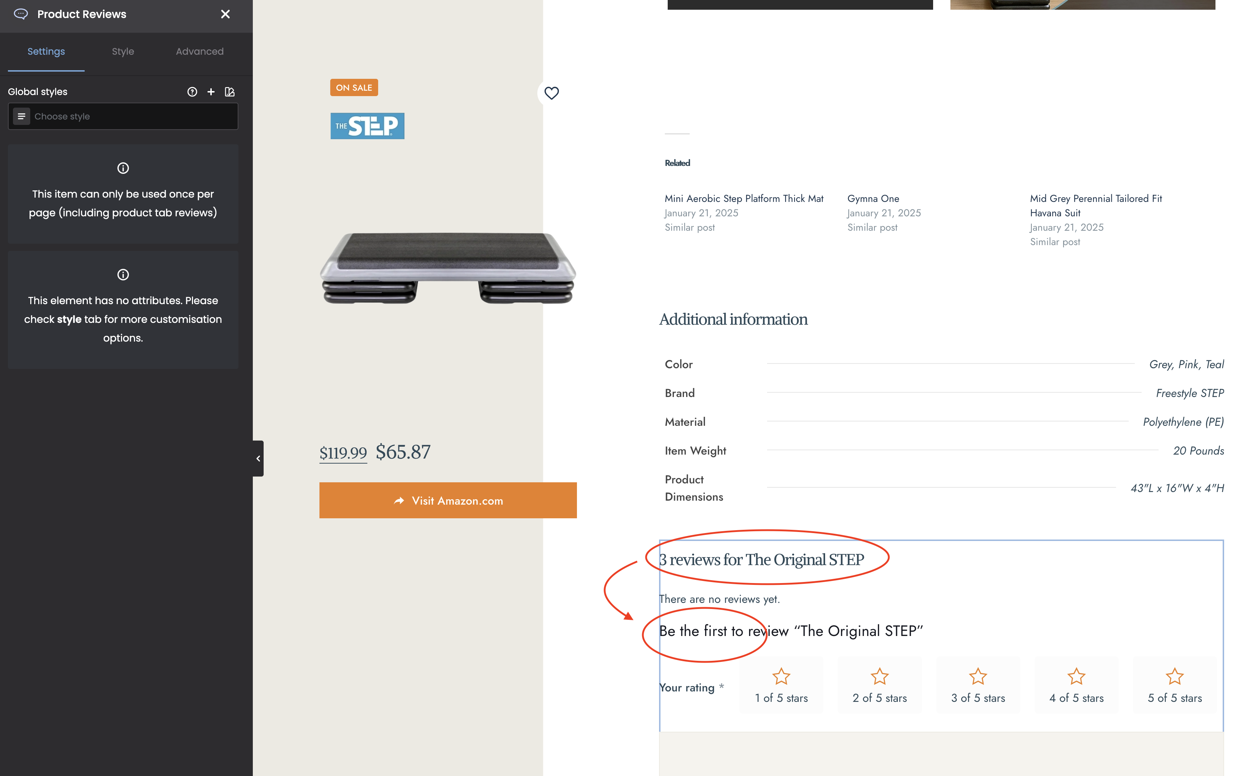
Task: Click the wishlist heart icon
Action: [x=551, y=93]
